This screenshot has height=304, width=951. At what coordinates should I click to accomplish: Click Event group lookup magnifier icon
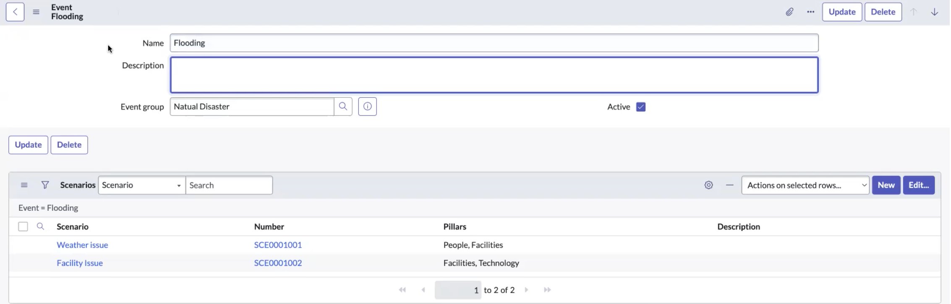pos(343,107)
